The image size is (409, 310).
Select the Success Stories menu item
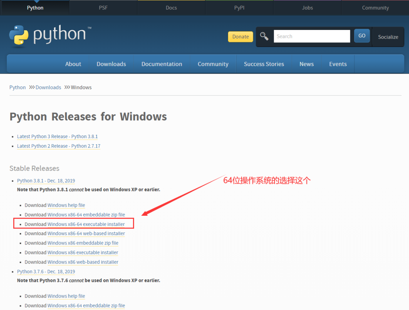pyautogui.click(x=264, y=64)
